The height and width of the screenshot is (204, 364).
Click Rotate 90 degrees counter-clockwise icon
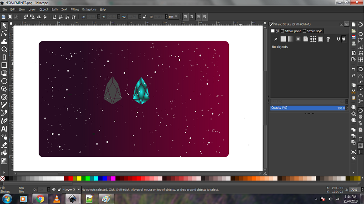pos(26,17)
